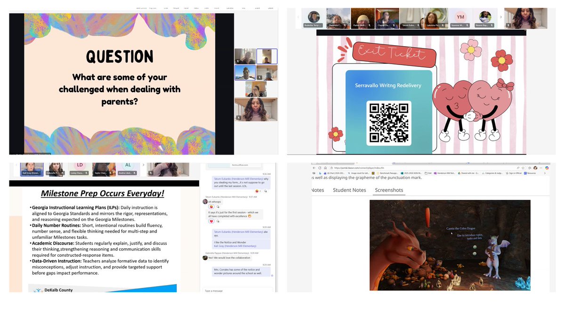The image size is (565, 318).
Task: Click the heart reaction under chat message
Action: 211,221
